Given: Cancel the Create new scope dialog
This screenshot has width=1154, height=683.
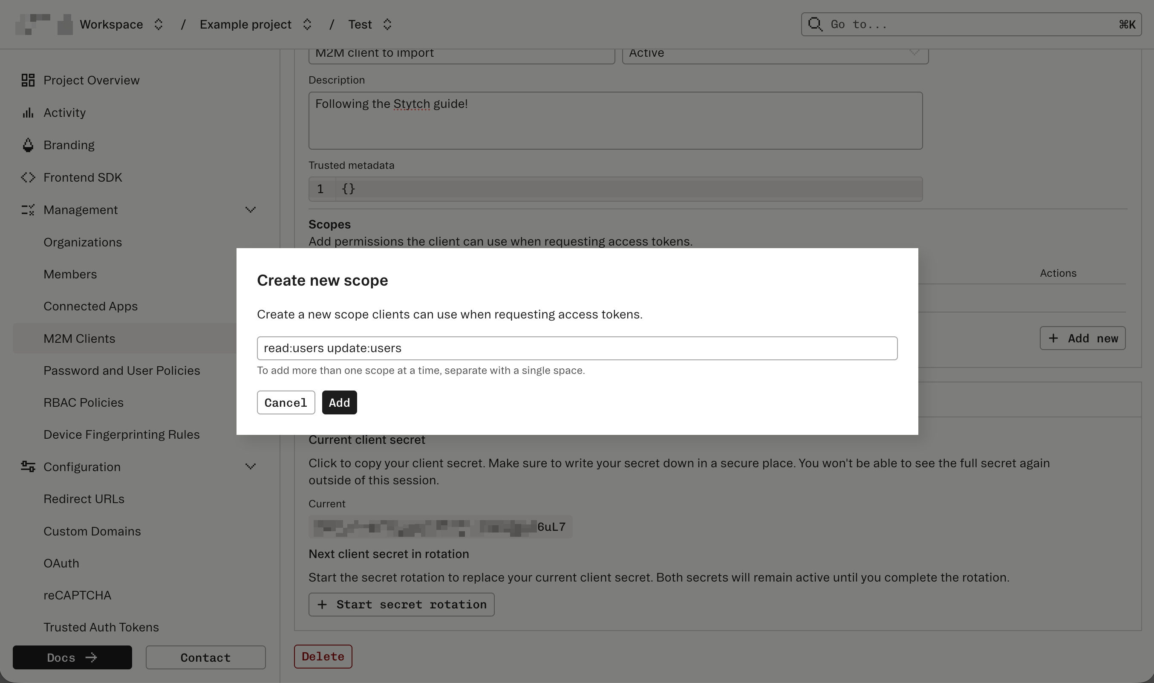Looking at the screenshot, I should [286, 403].
